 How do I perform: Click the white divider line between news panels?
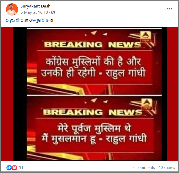point(94,95)
